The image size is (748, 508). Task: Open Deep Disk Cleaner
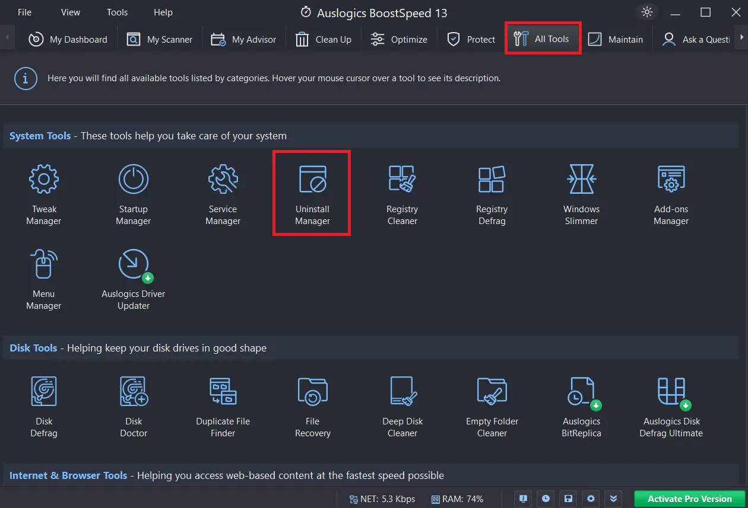(402, 408)
